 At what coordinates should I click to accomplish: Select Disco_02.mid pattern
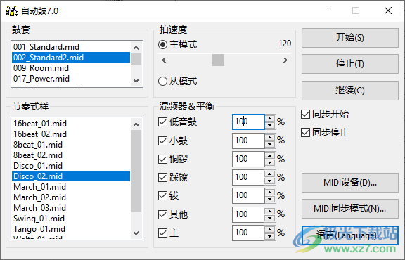point(71,176)
